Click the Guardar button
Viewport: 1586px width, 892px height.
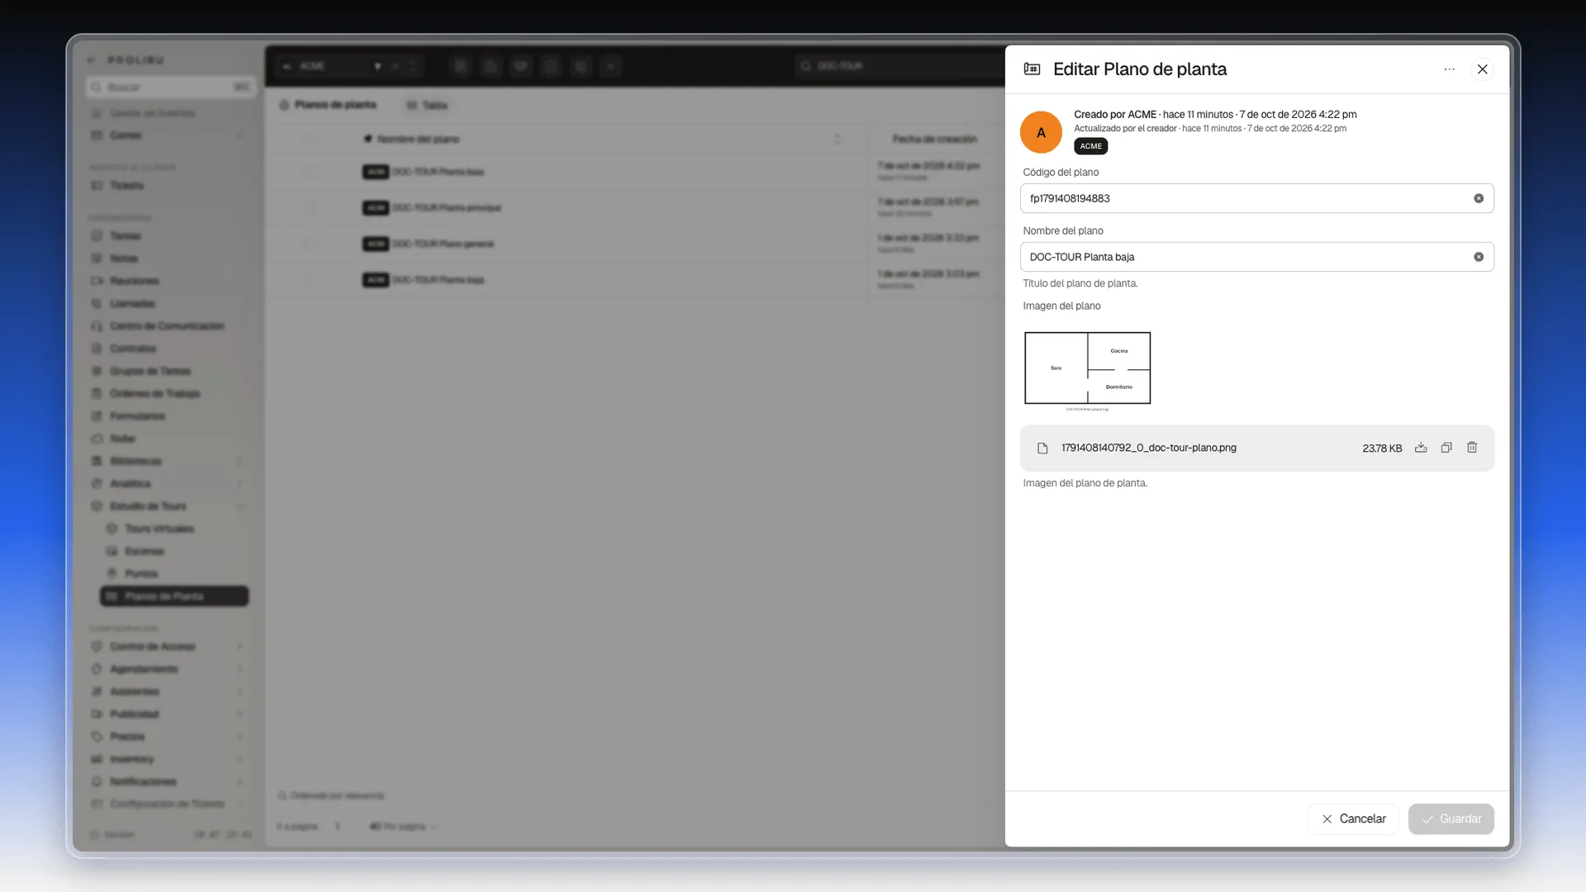(x=1451, y=818)
